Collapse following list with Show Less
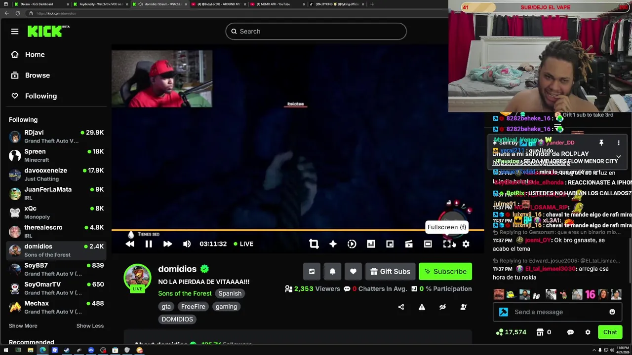 tap(90, 326)
